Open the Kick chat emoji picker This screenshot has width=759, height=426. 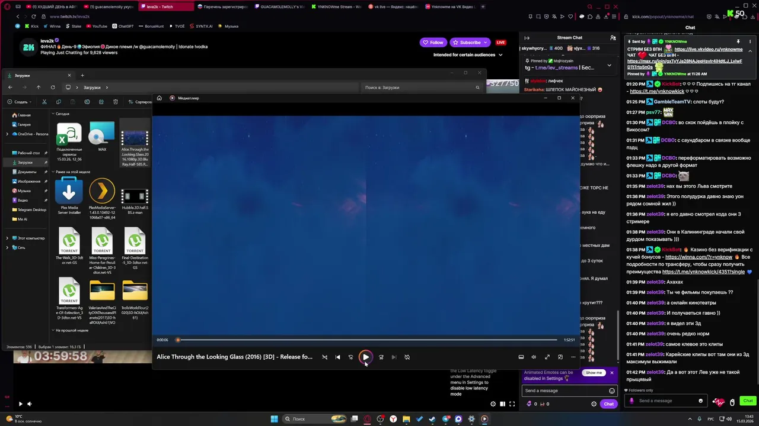(x=700, y=401)
